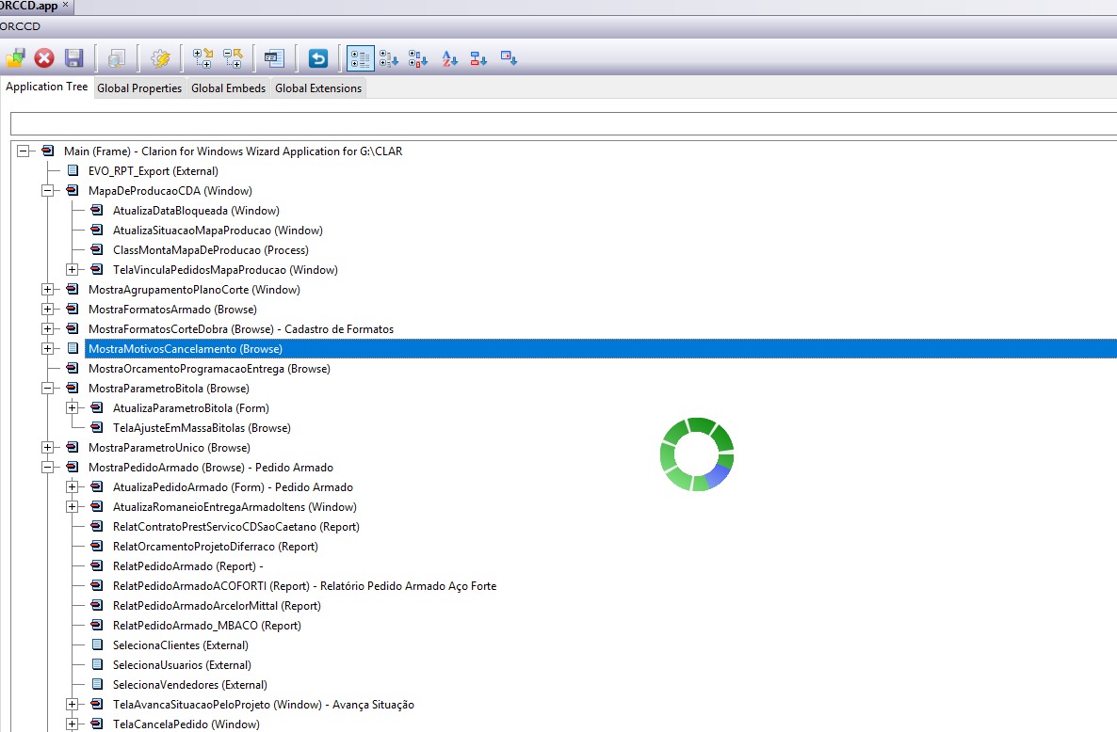Click the A-Z alphabetical sort icon
Image resolution: width=1117 pixels, height=732 pixels.
449,58
